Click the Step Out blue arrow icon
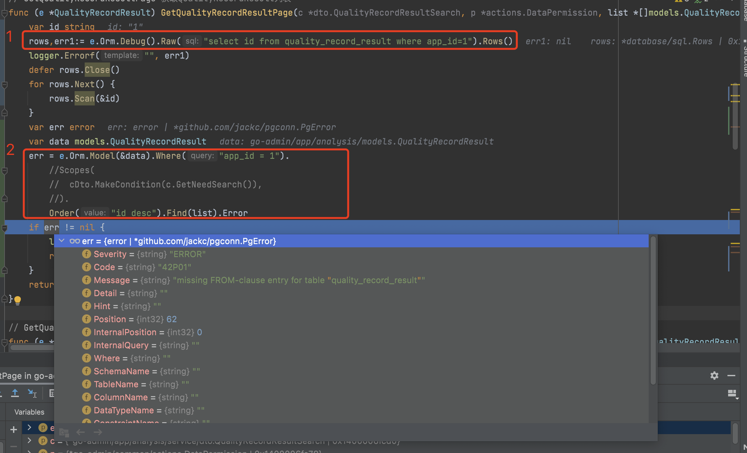The width and height of the screenshot is (747, 453). [15, 393]
